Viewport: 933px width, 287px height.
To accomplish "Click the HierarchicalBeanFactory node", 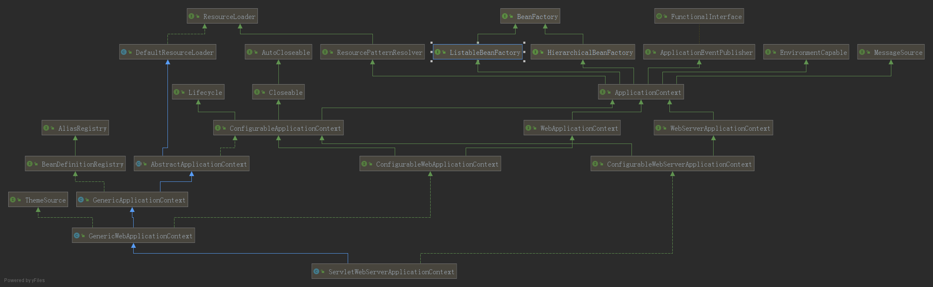I will (x=583, y=52).
